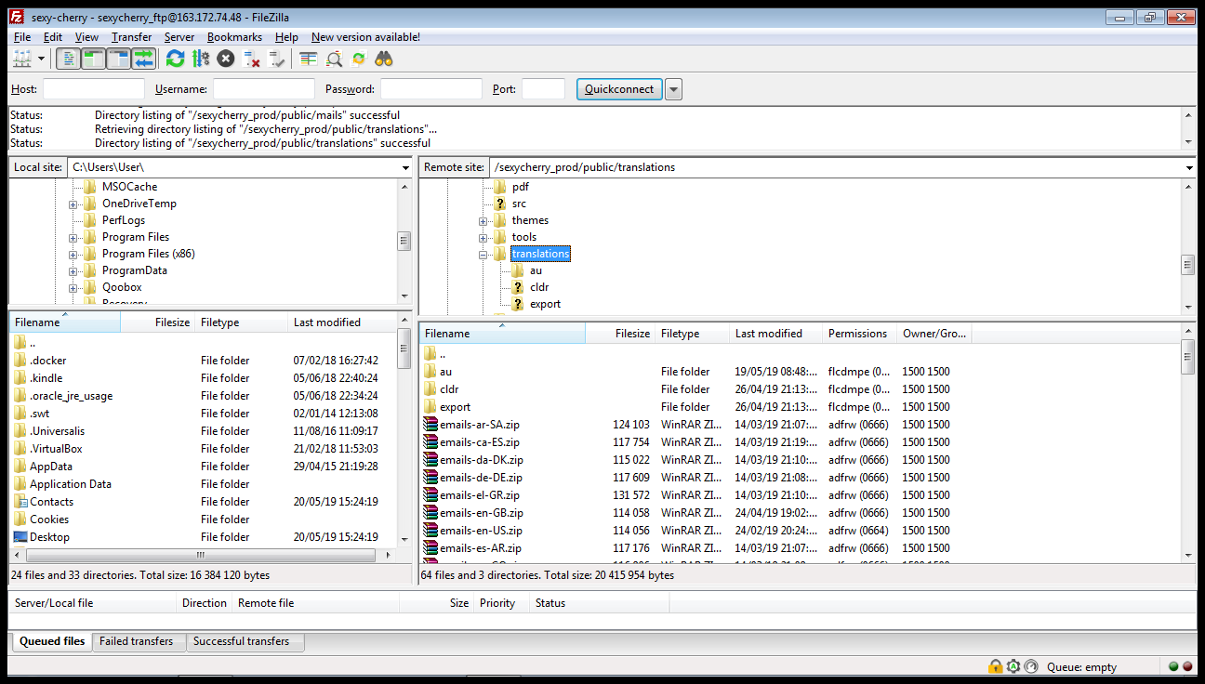
Task: Toggle the message log display
Action: [x=68, y=59]
